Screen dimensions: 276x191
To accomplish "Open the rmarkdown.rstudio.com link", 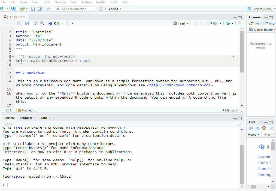I will pyautogui.click(x=180, y=85).
